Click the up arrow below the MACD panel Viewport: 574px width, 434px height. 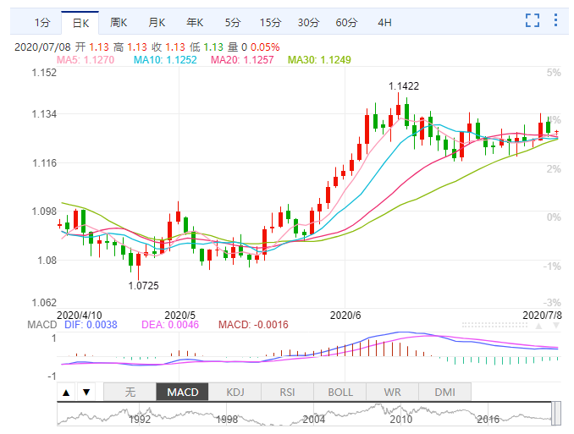tap(65, 393)
